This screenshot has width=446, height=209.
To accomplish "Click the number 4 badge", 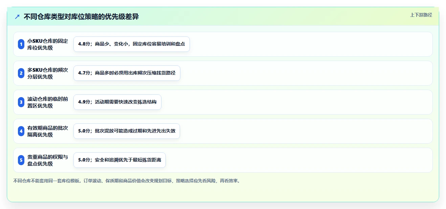I will [x=21, y=131].
